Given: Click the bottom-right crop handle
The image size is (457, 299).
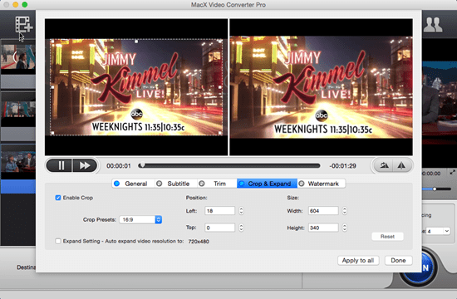Looking at the screenshot, I should coord(220,133).
